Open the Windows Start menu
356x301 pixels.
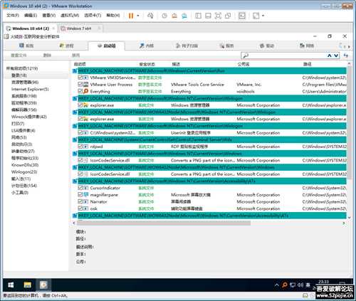pos(11,285)
